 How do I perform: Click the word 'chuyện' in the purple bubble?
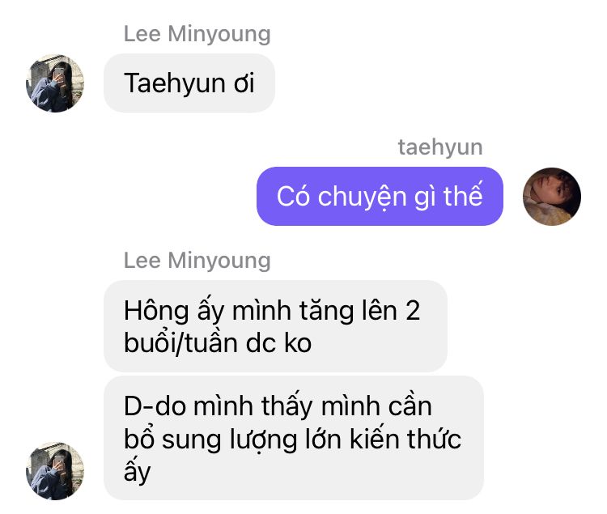[362, 198]
